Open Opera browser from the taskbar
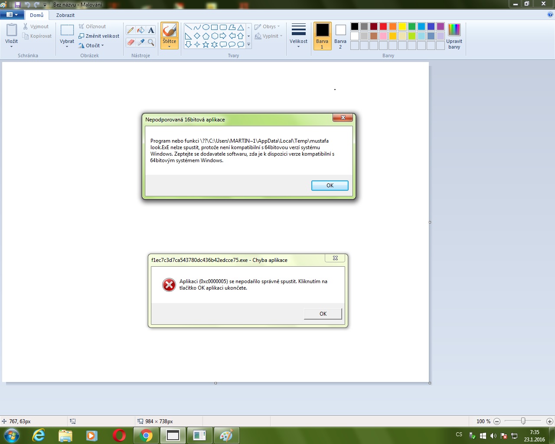 pyautogui.click(x=119, y=435)
